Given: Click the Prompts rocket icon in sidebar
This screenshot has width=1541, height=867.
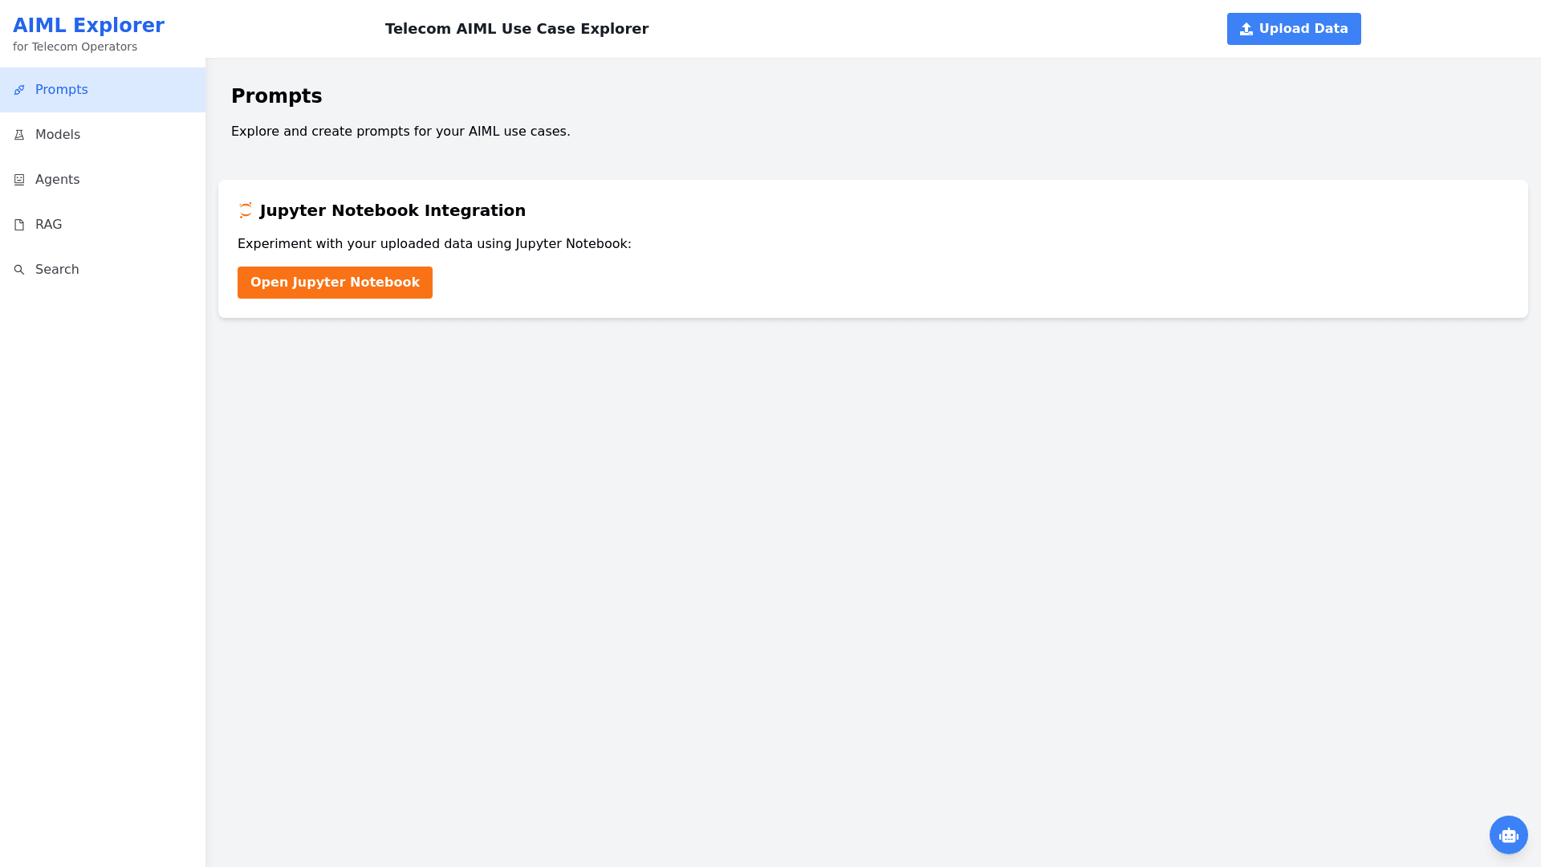Looking at the screenshot, I should [x=19, y=90].
